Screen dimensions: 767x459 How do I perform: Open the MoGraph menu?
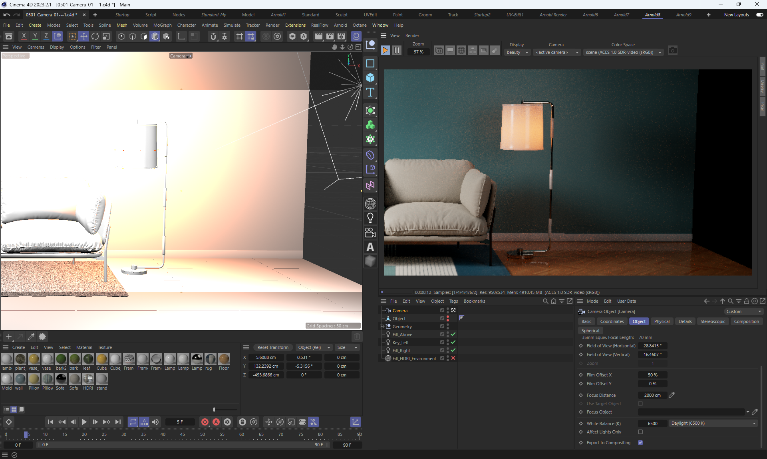pyautogui.click(x=162, y=25)
